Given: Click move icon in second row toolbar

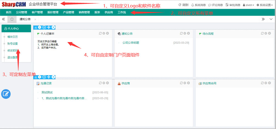Looking at the screenshot, I should (49, 77).
